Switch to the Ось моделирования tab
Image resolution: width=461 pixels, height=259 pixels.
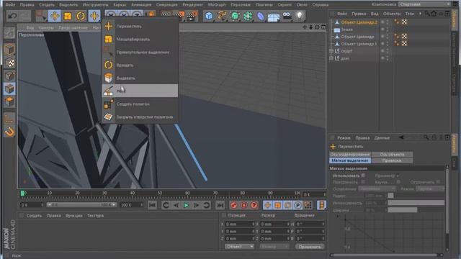350,154
